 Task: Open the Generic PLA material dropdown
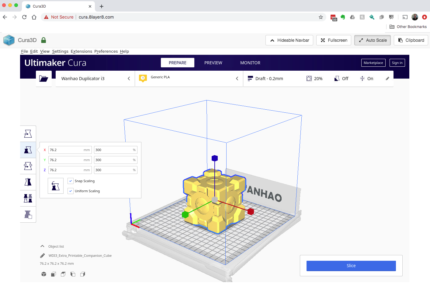tap(237, 78)
